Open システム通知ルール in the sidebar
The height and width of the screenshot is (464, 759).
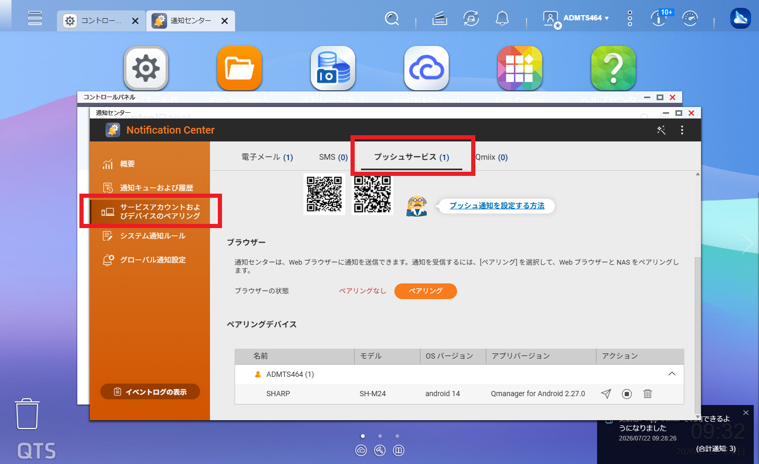pos(150,236)
